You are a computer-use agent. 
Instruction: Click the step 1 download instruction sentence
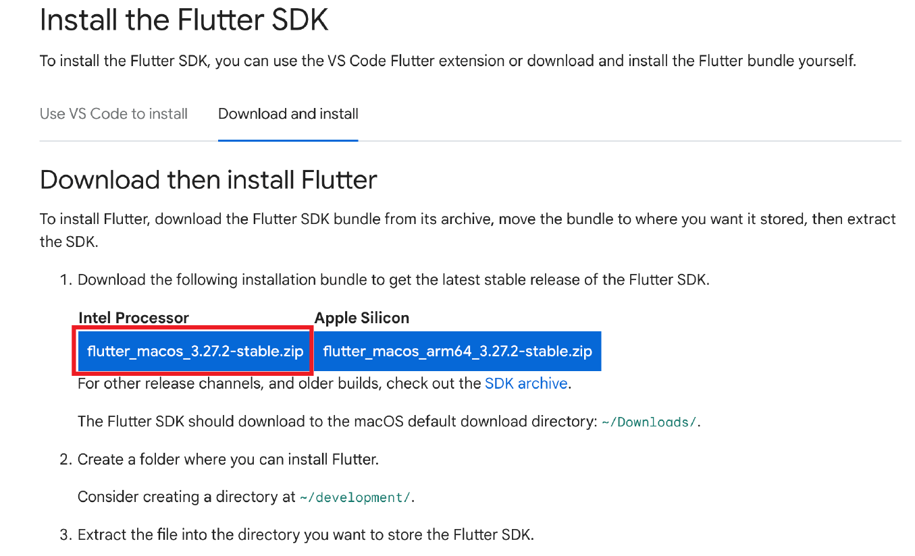393,279
